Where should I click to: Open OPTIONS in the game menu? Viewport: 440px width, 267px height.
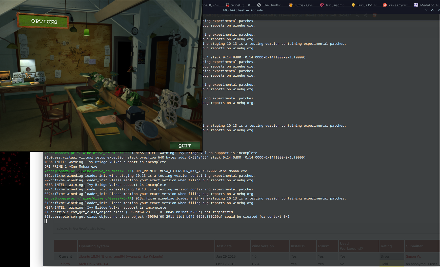click(x=43, y=21)
